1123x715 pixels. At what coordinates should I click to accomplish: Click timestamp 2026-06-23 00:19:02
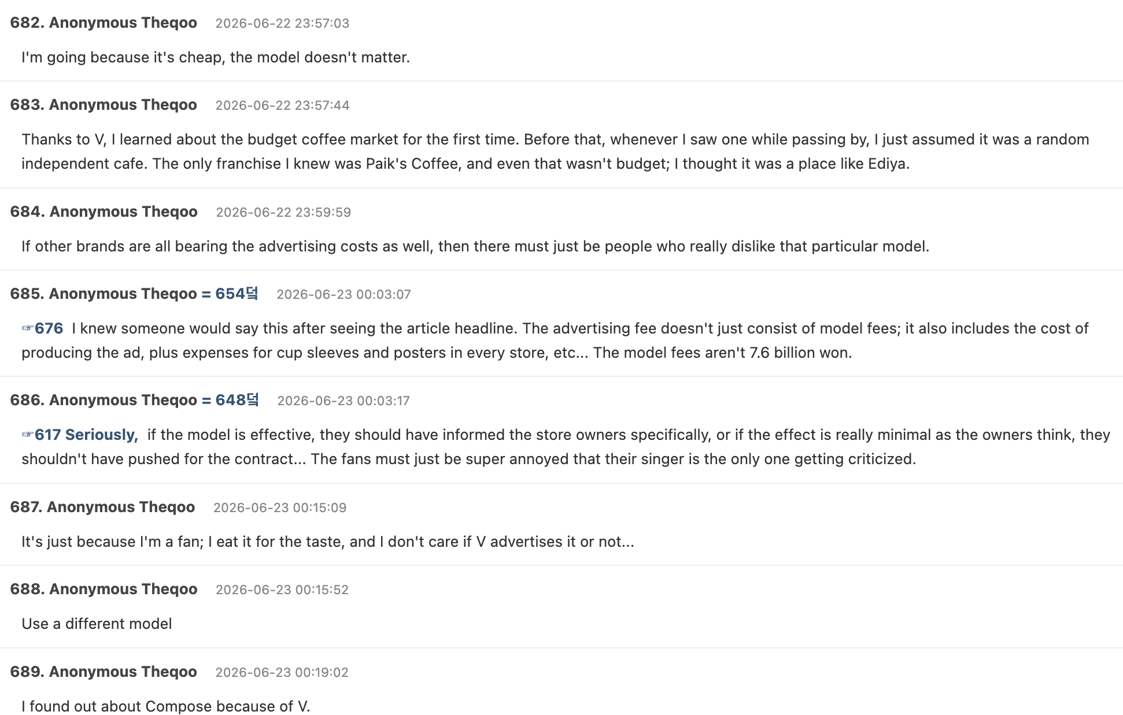click(282, 672)
